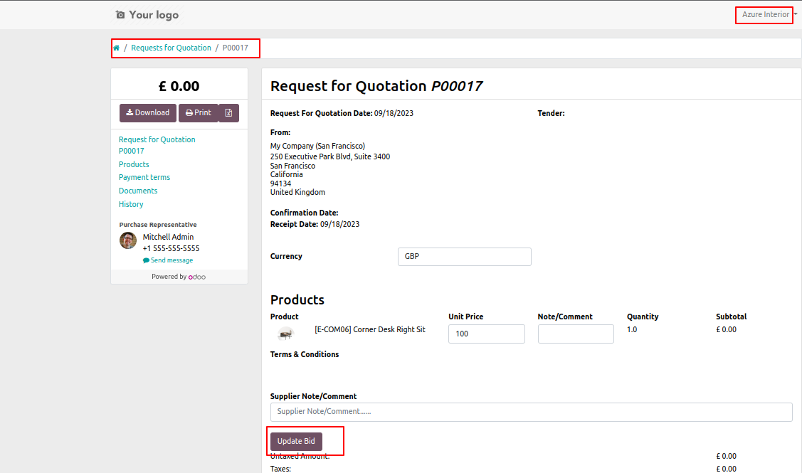Click Mitchell Admin's avatar photo

tap(128, 240)
